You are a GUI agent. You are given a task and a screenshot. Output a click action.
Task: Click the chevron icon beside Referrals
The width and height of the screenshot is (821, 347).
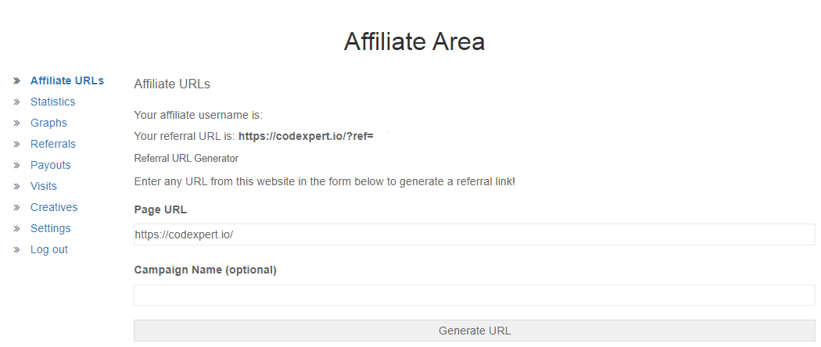(17, 144)
